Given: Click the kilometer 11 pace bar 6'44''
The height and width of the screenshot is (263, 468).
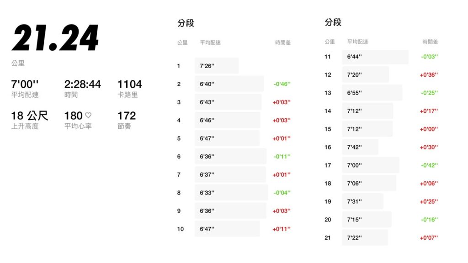Looking at the screenshot, I should (x=375, y=57).
